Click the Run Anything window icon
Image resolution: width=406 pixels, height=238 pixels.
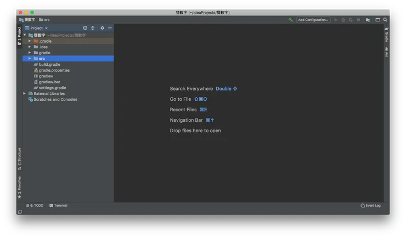coord(377,20)
